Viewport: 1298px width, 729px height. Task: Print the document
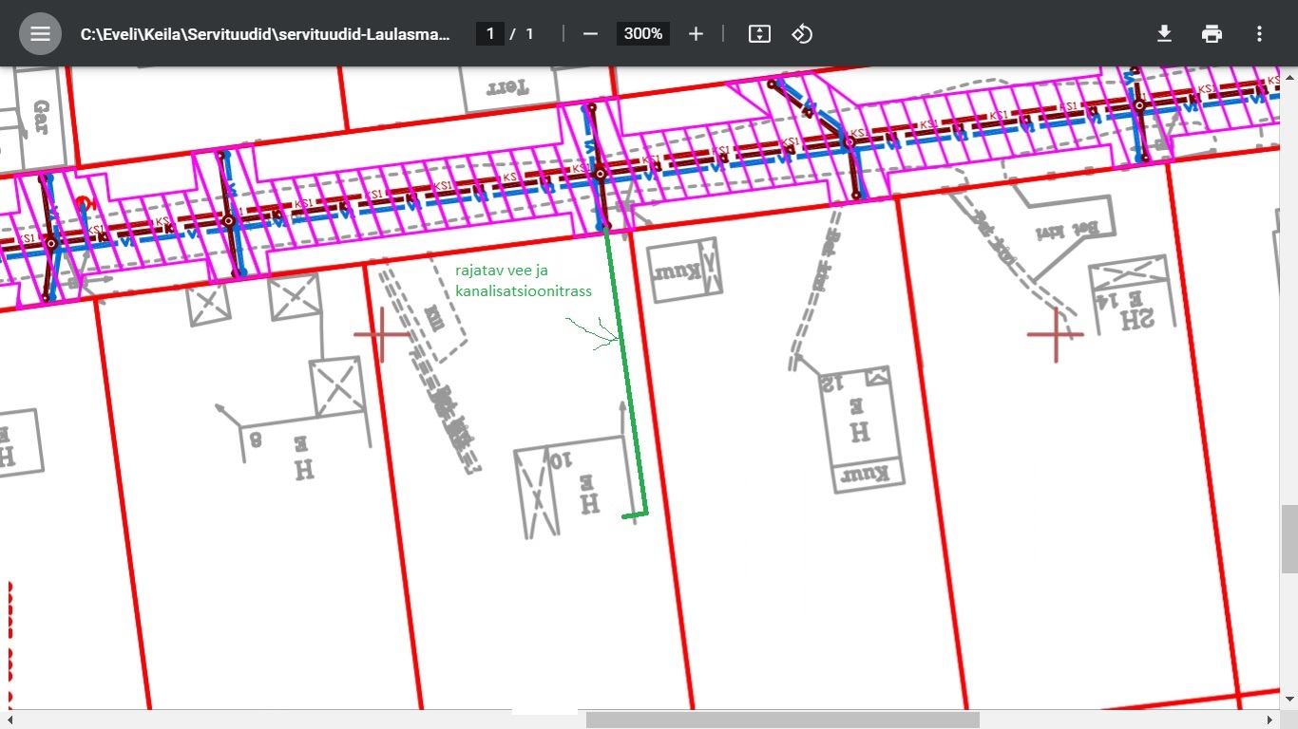1212,34
